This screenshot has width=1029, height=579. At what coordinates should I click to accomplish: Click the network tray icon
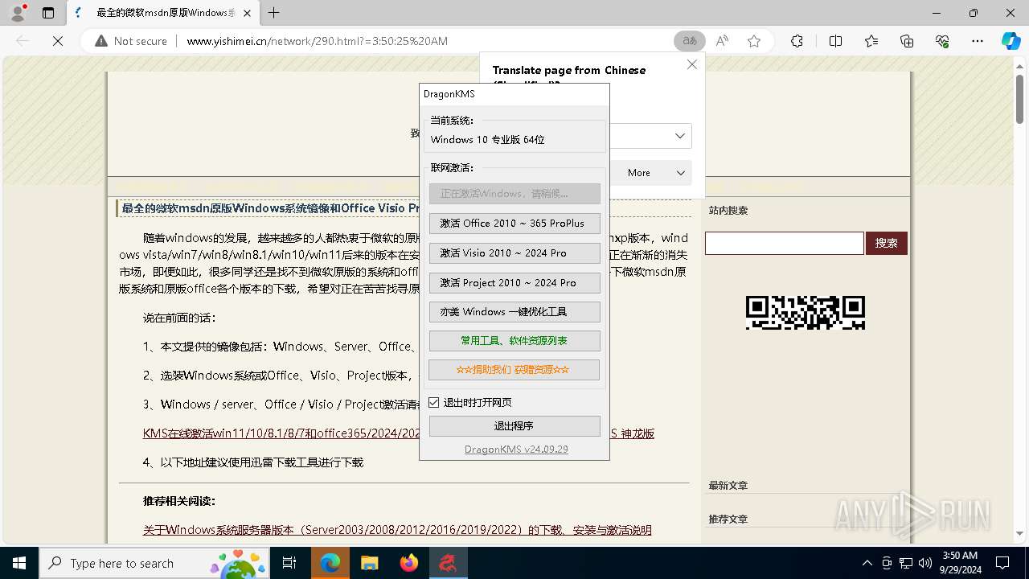click(906, 563)
